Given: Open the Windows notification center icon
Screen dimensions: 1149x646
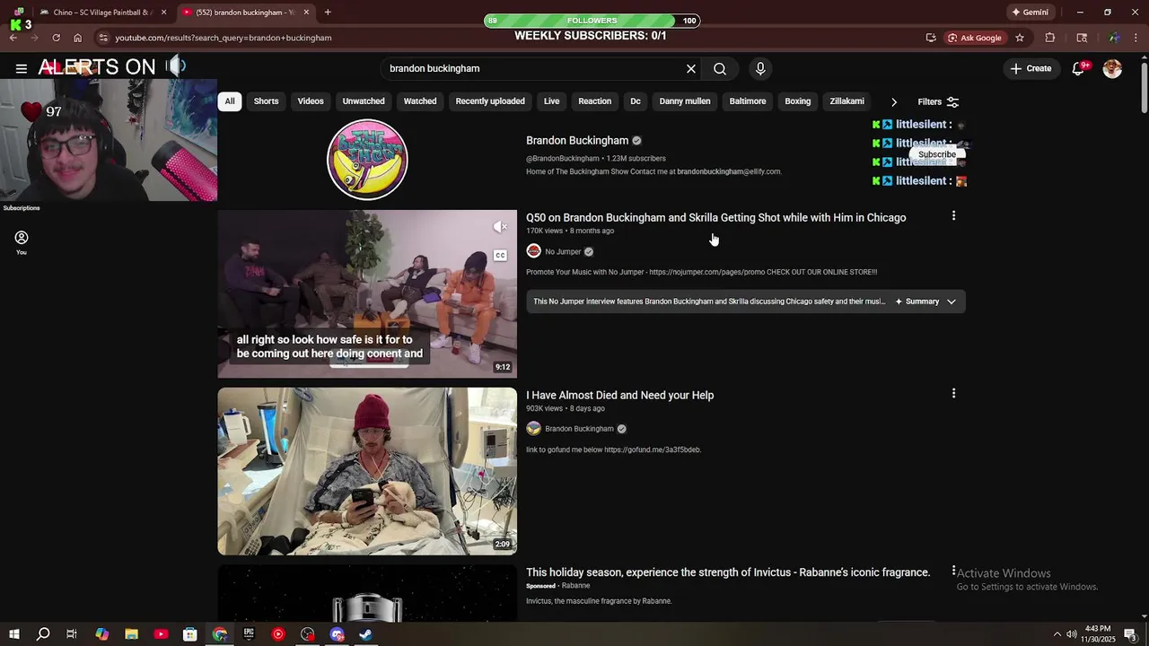Looking at the screenshot, I should coord(1130,634).
